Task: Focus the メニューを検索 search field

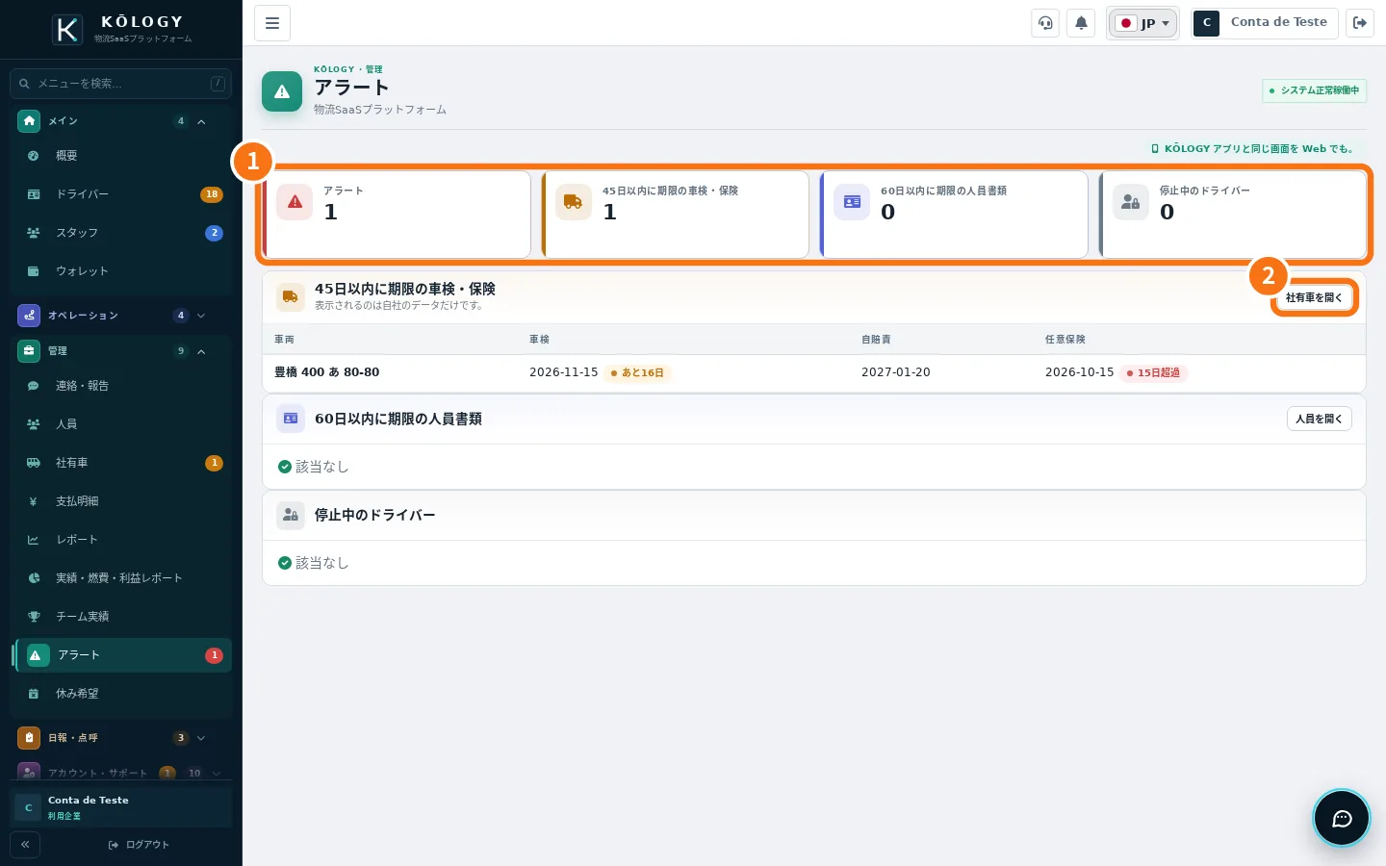Action: pos(121,84)
